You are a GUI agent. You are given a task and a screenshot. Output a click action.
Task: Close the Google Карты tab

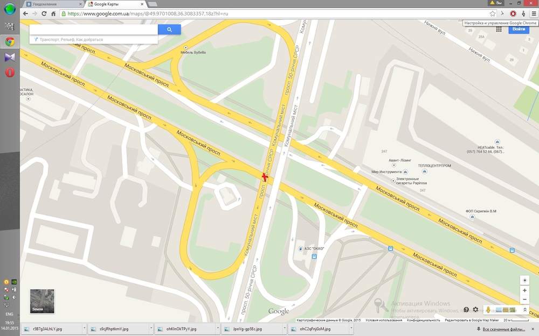(x=142, y=4)
